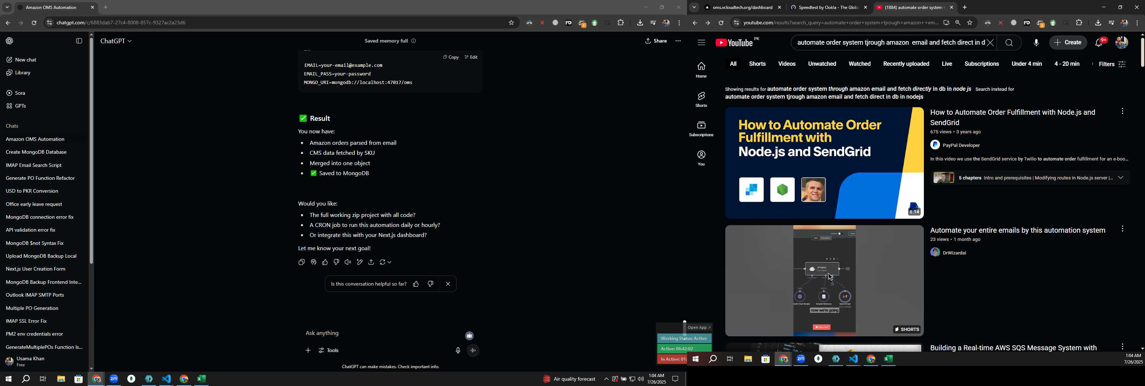Click the plus attach button in ChatGPT
The width and height of the screenshot is (1145, 386).
pos(308,351)
